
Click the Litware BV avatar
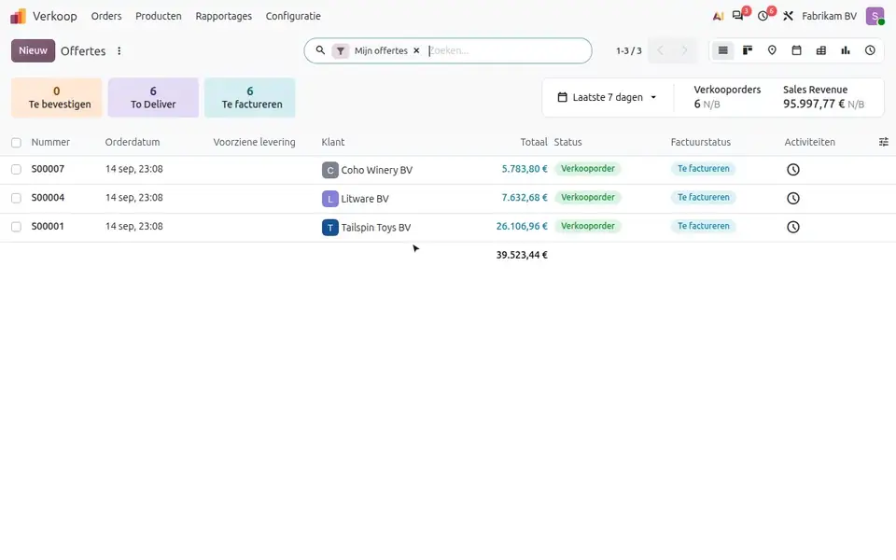tap(330, 199)
